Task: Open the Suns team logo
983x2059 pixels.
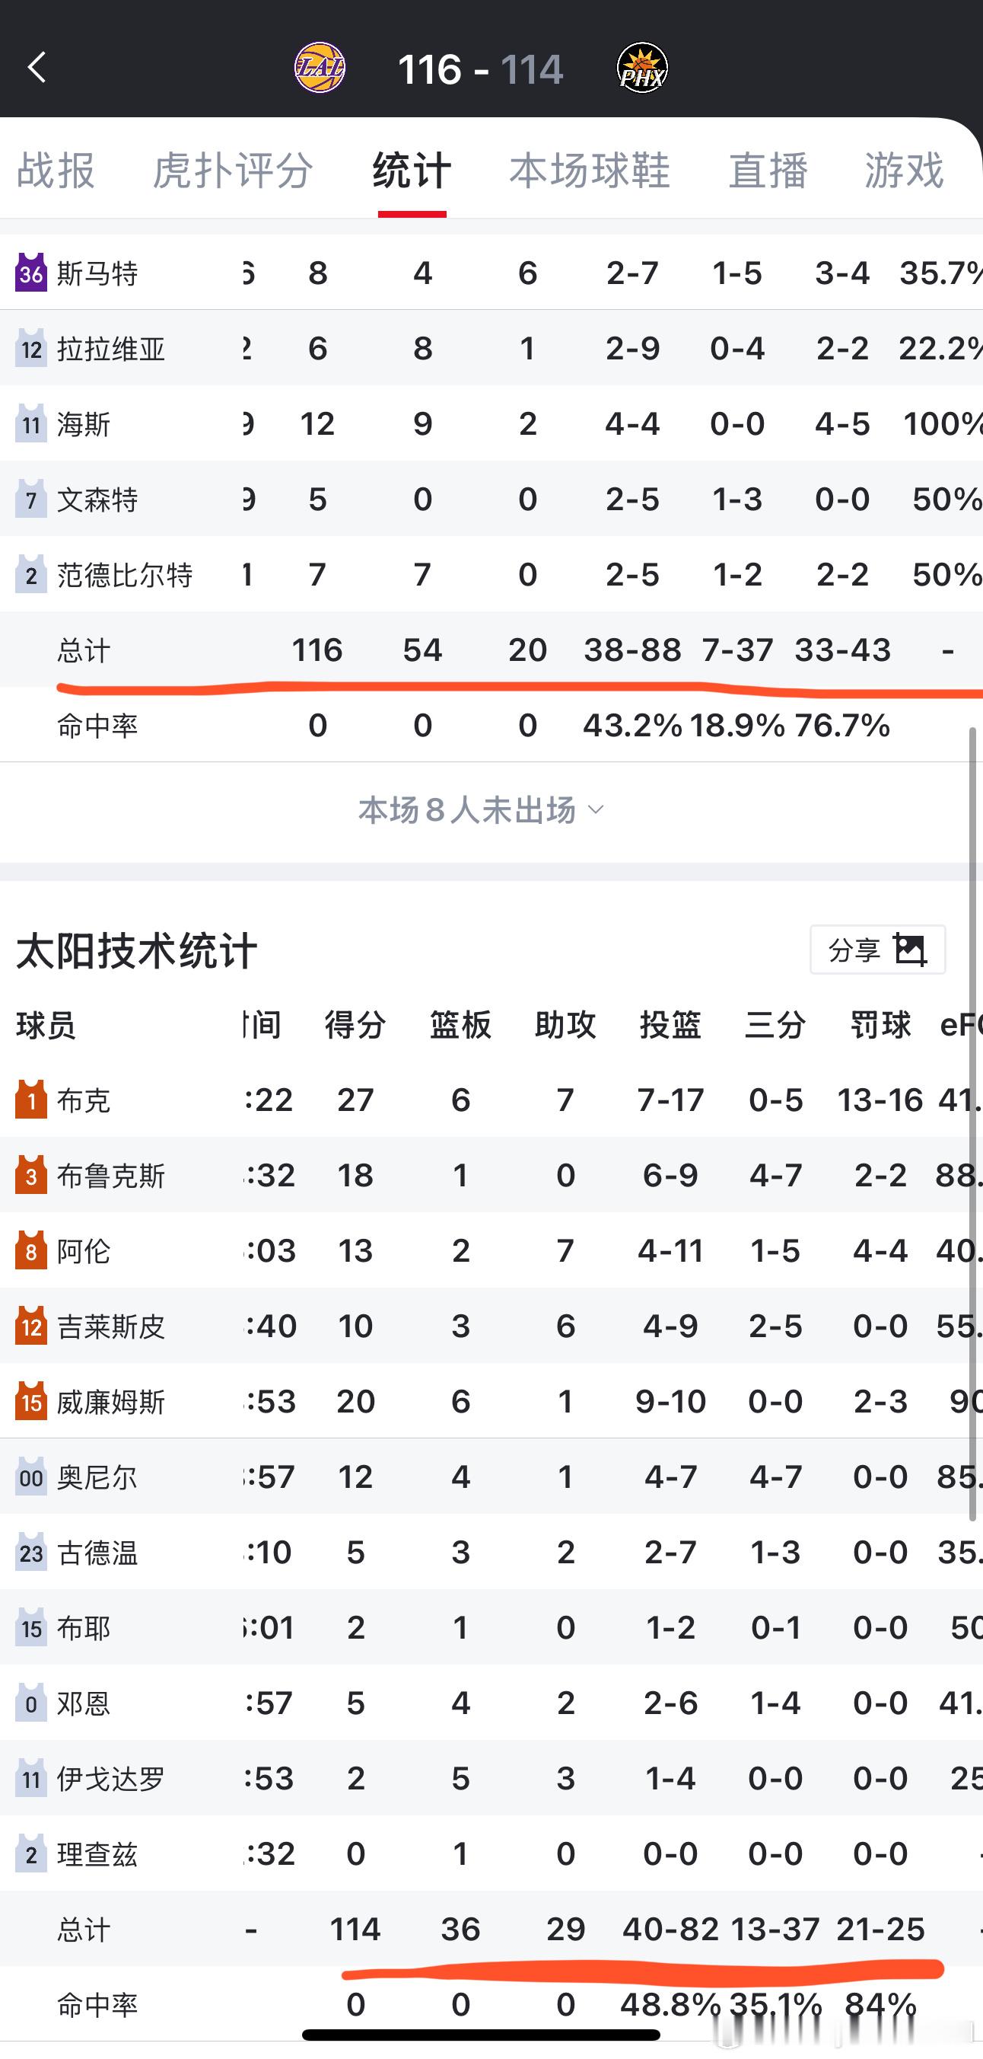Action: (643, 68)
